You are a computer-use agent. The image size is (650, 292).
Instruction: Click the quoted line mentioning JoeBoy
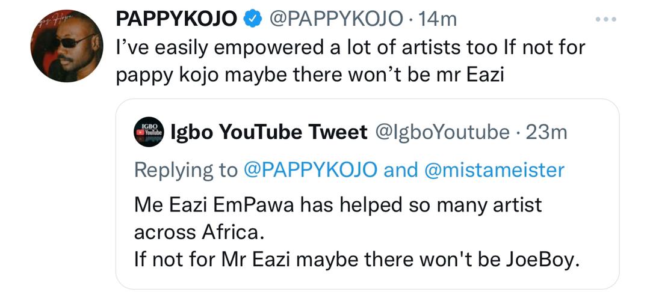click(x=356, y=261)
